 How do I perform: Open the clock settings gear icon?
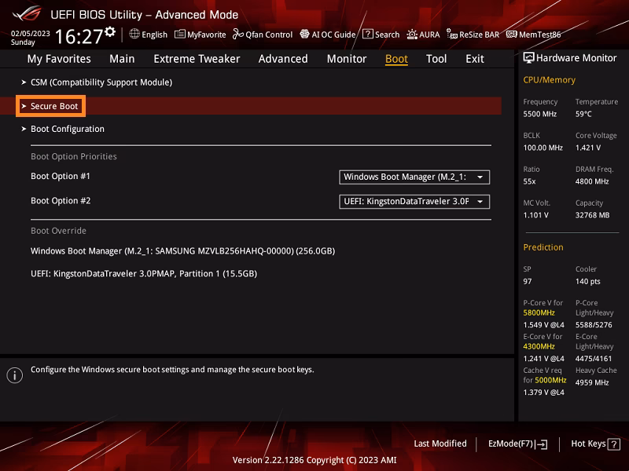(110, 31)
